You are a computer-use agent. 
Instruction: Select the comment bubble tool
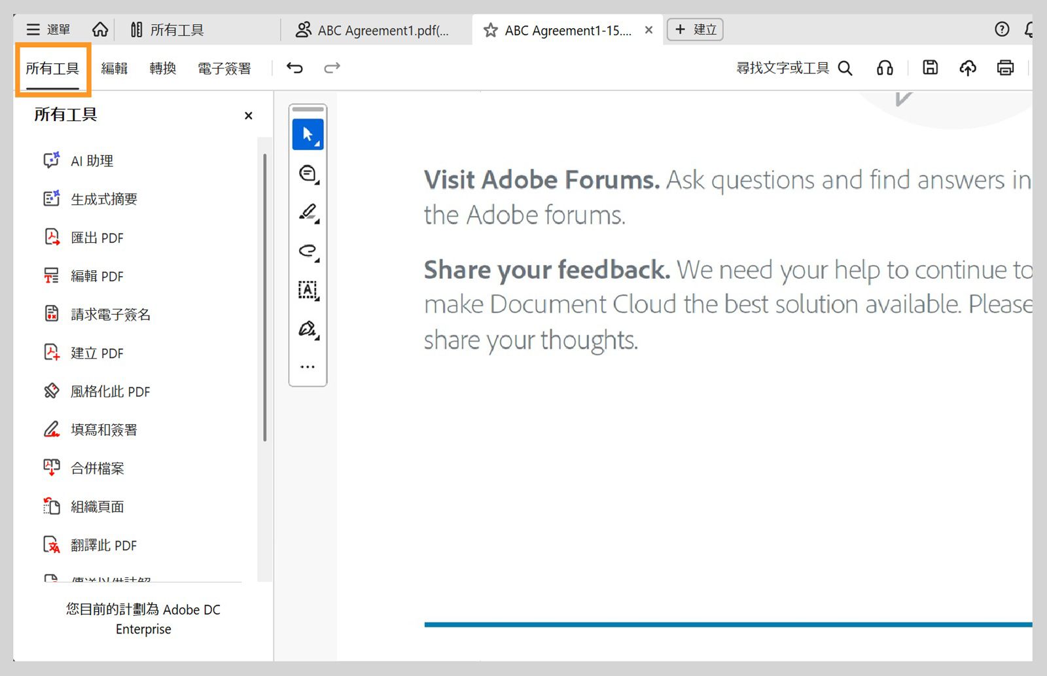[308, 173]
